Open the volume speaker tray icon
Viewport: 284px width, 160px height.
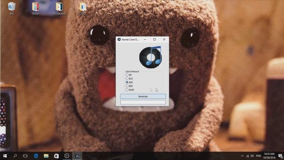pos(252,156)
